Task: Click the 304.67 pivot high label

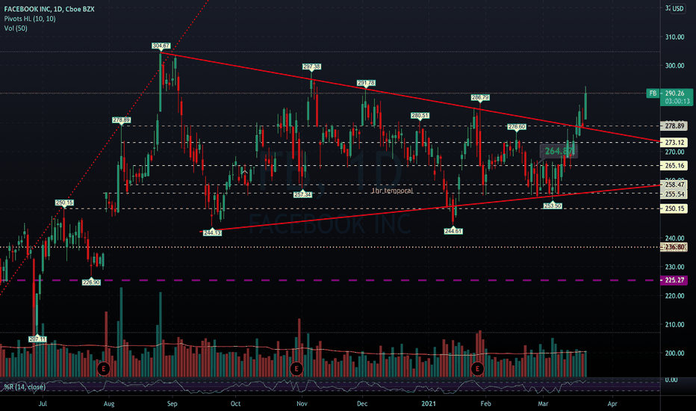Action: 161,46
